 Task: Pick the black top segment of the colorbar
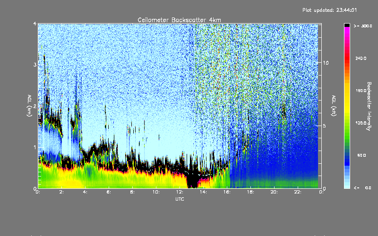[347, 25]
